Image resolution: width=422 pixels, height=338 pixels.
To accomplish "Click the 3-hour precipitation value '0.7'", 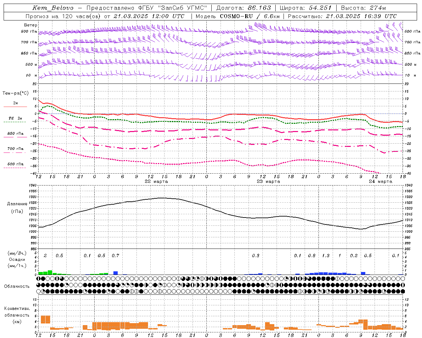I will 115,256.
